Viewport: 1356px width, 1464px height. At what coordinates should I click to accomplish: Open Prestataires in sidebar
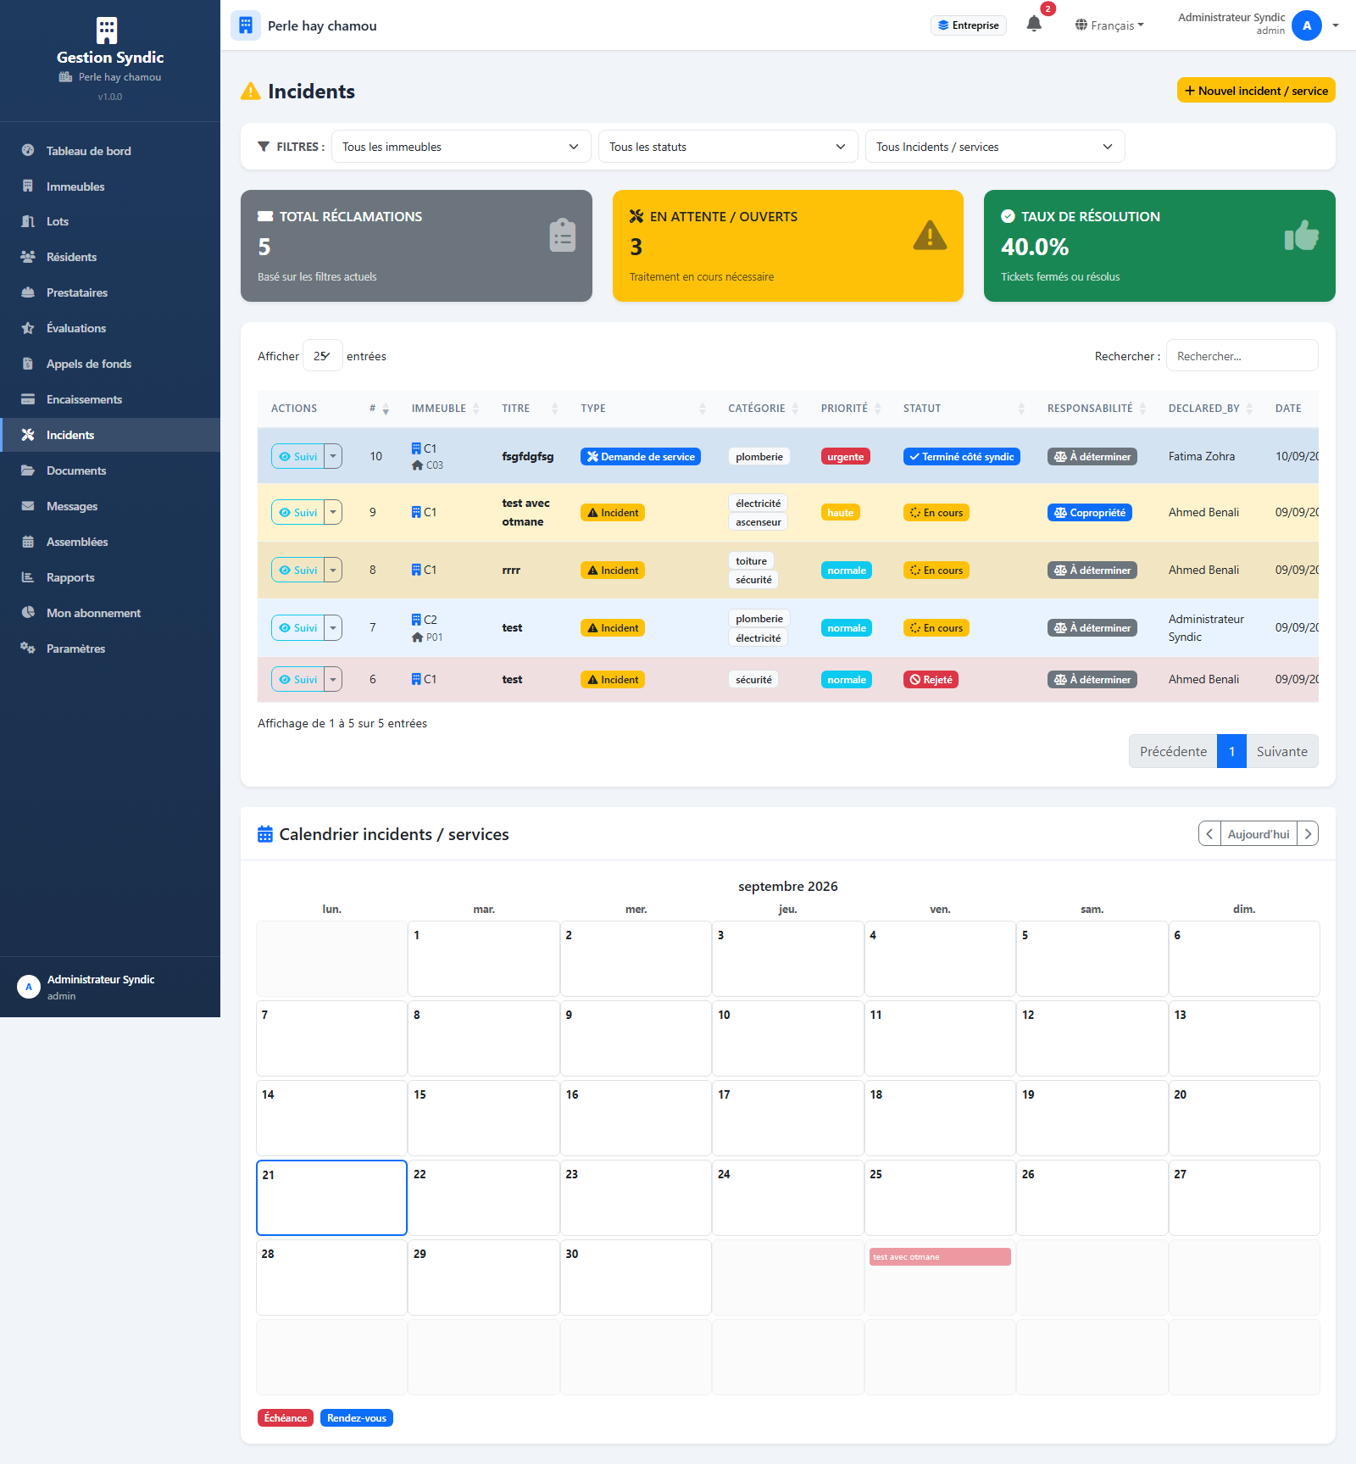pos(110,292)
